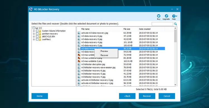Select the System Volume Information tree item
The height and width of the screenshot is (108, 209).
coord(54,31)
